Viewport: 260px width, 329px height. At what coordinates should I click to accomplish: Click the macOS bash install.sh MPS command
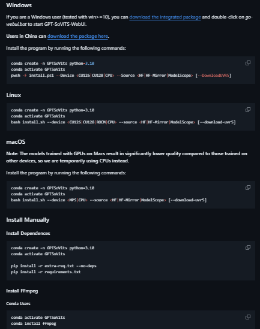coord(109,200)
